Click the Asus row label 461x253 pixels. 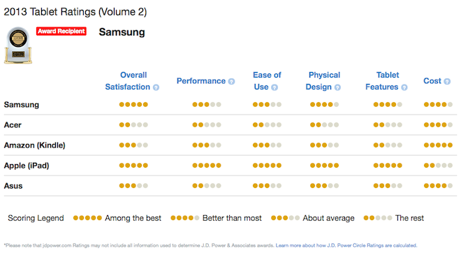click(13, 186)
